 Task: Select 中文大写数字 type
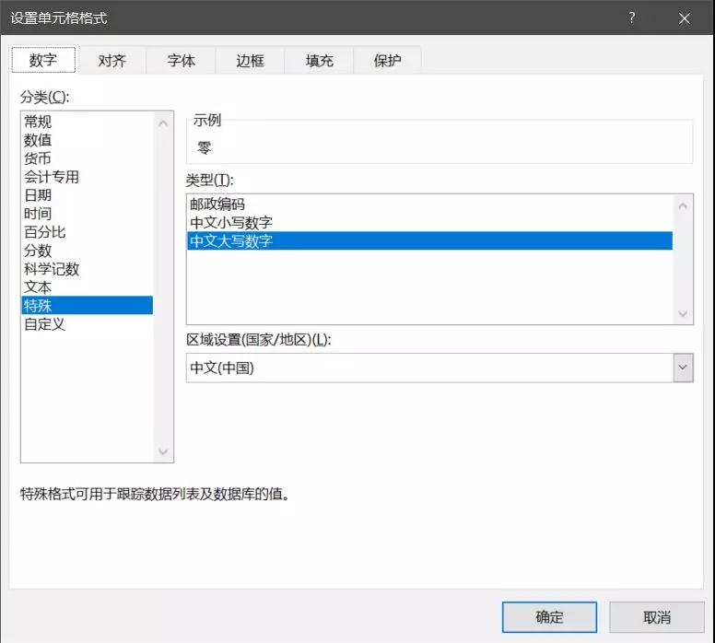(x=429, y=240)
